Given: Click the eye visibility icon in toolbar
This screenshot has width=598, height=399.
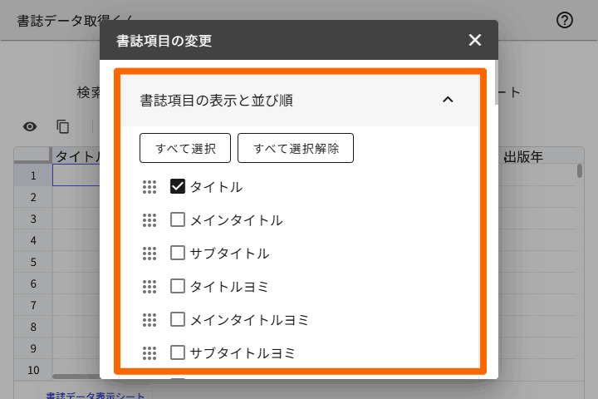Looking at the screenshot, I should point(30,126).
